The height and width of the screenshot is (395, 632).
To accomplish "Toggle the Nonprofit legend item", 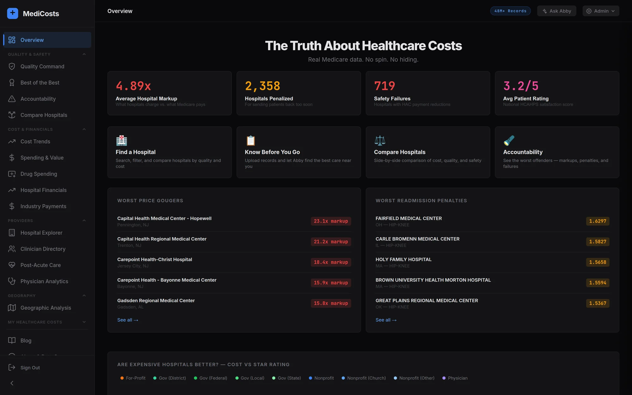I will click(321, 378).
